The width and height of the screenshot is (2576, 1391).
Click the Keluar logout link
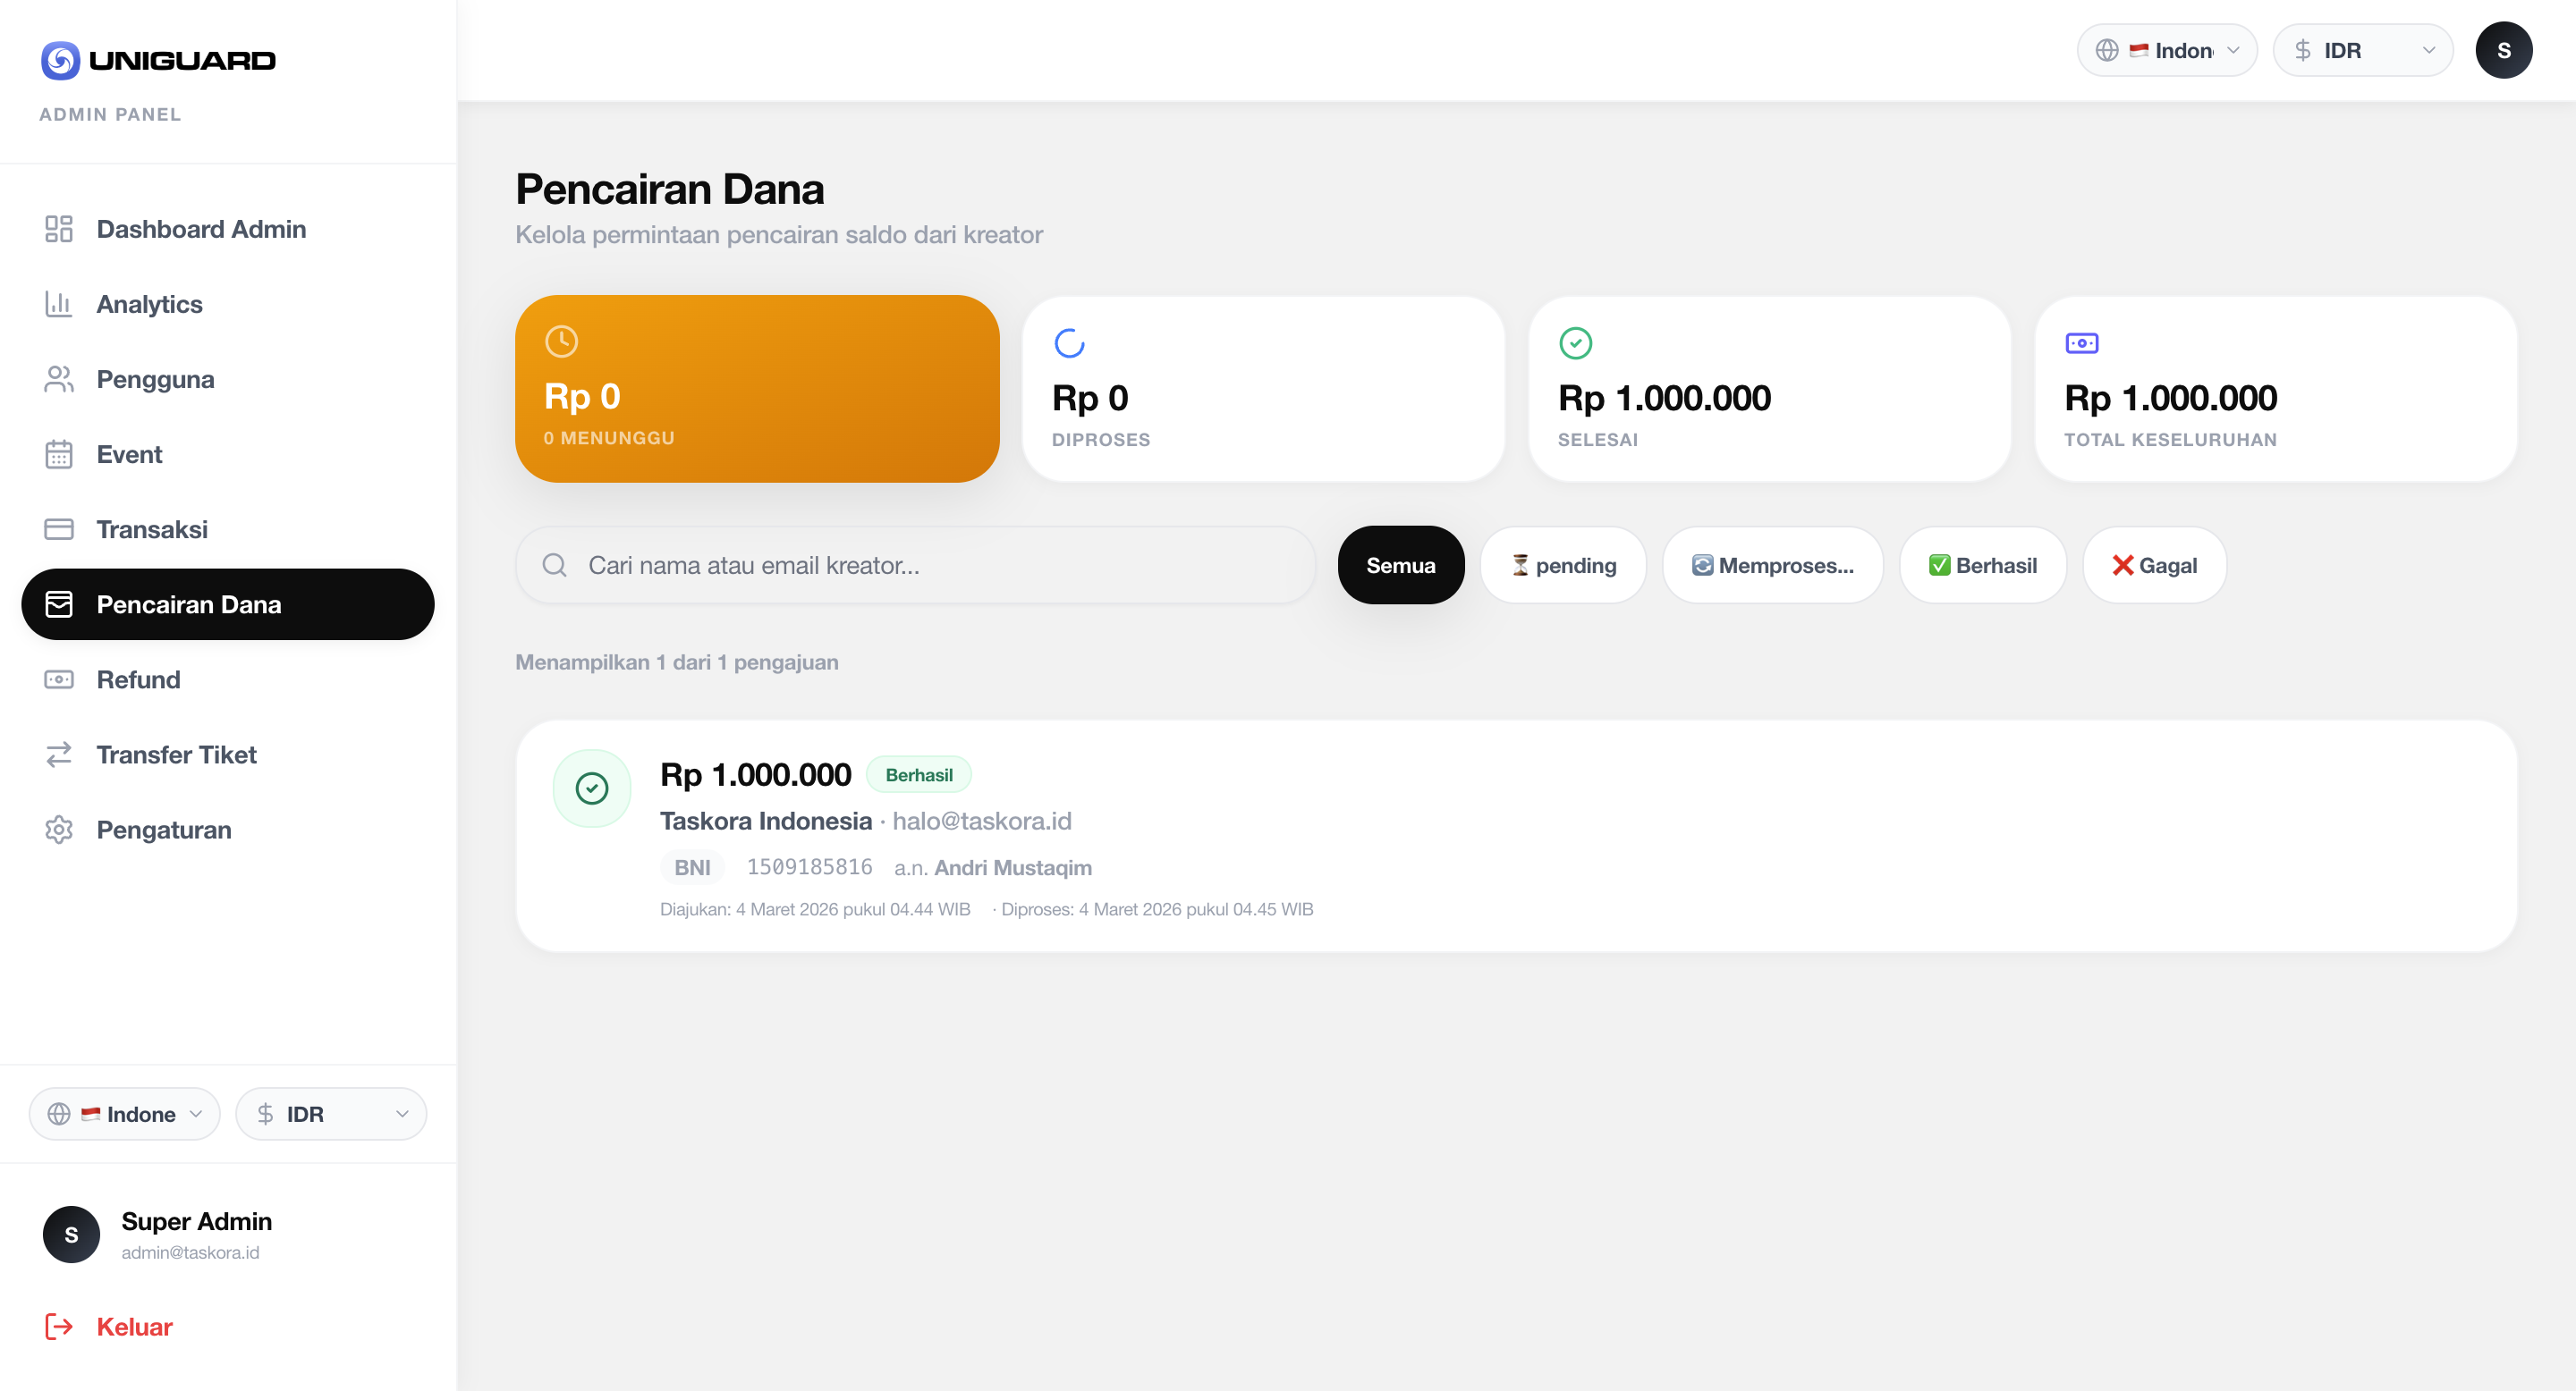click(x=133, y=1326)
